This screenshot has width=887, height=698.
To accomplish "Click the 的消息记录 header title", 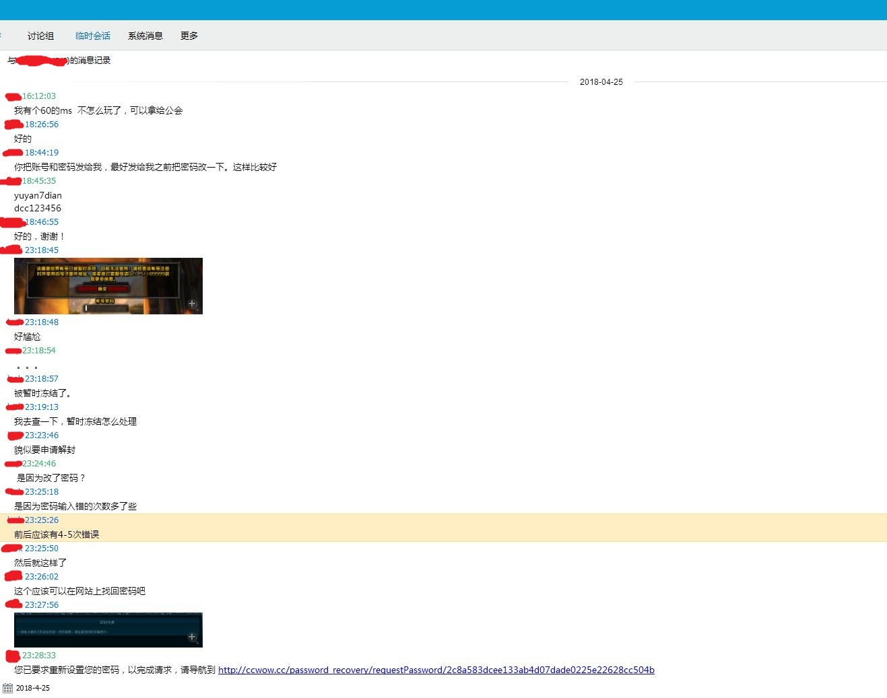I will point(90,61).
